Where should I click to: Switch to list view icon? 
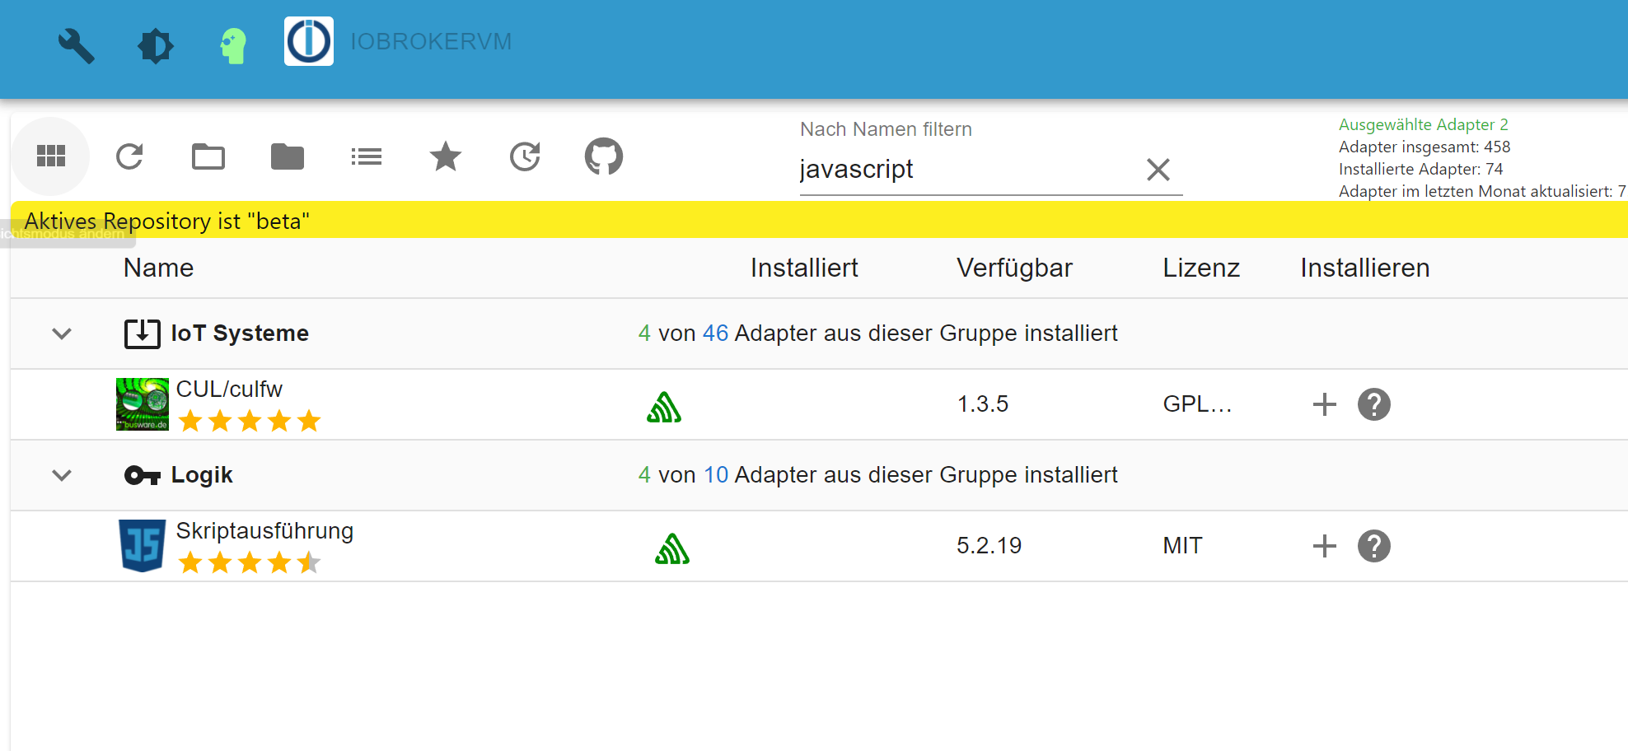pos(367,156)
